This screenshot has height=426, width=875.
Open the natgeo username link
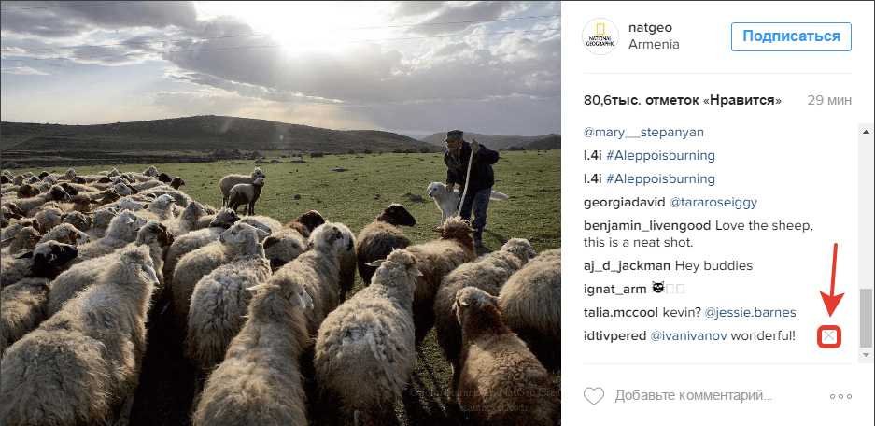tap(650, 28)
